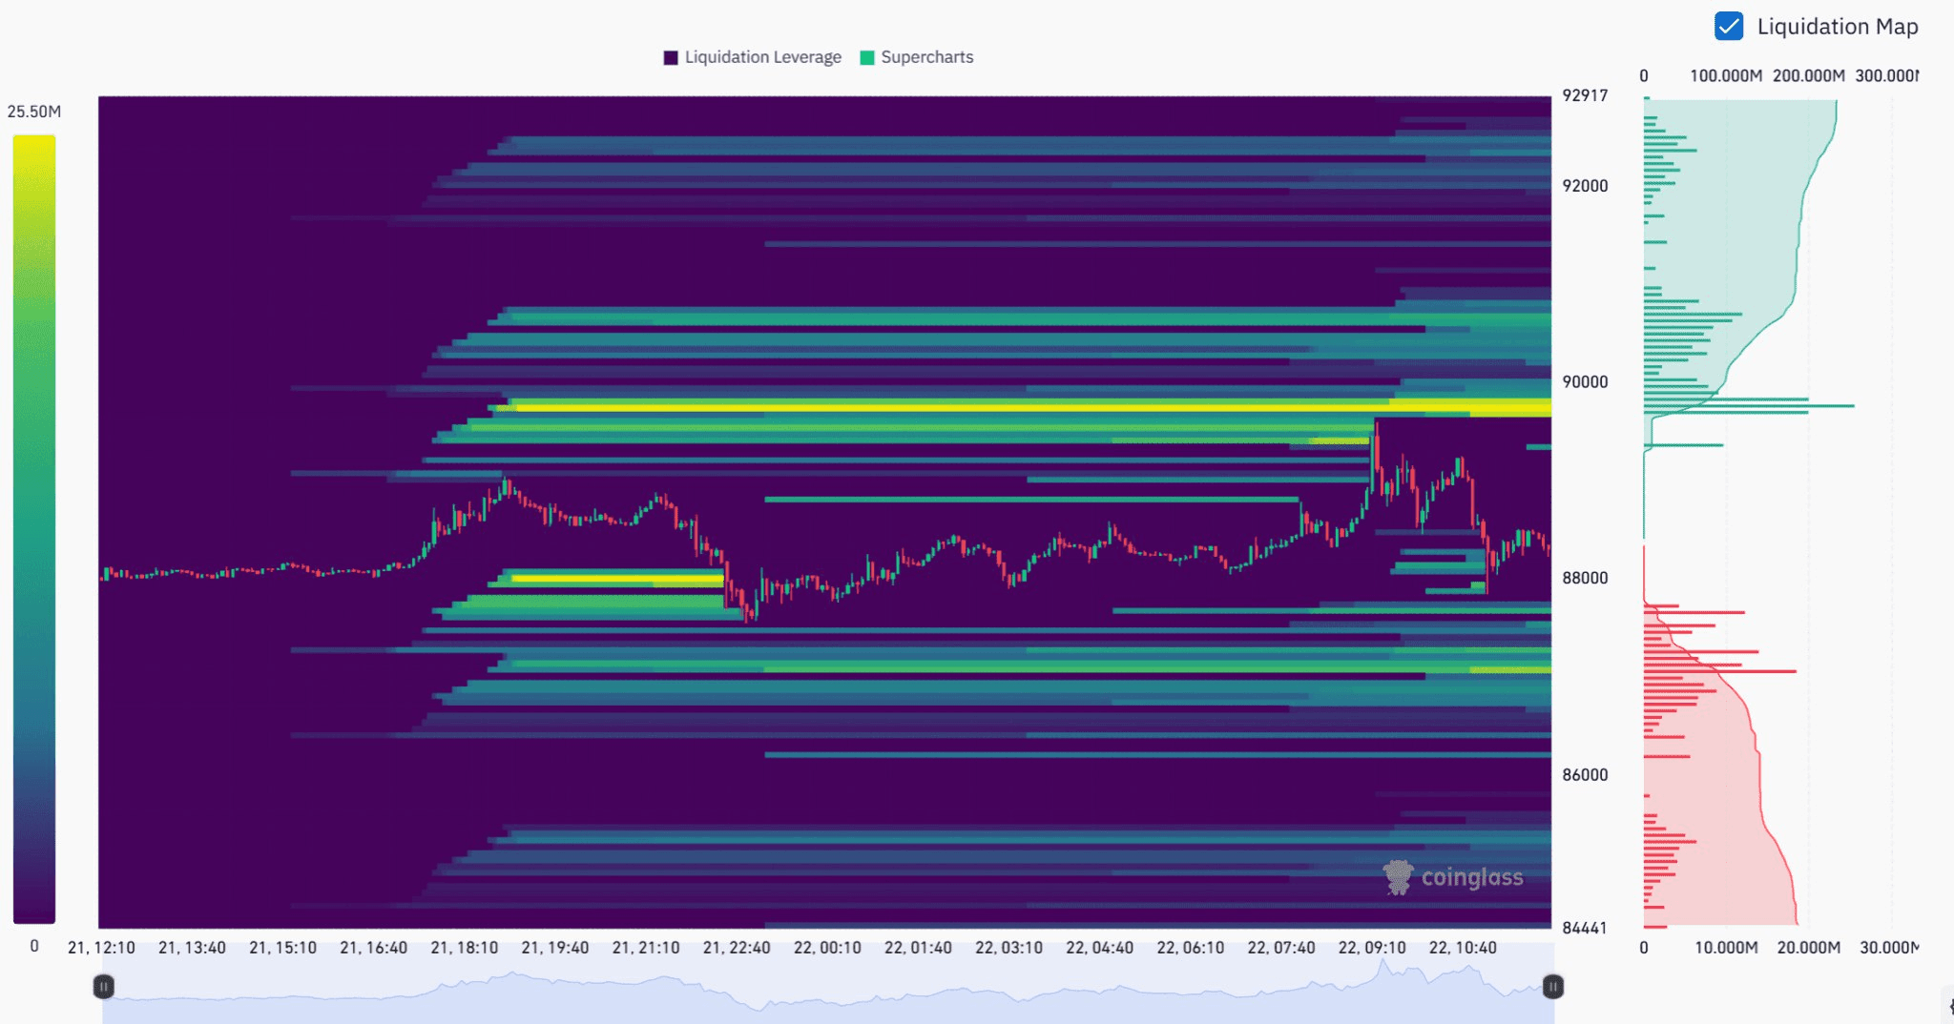Open the settings gear icon in bottom-right corner

point(1951,1006)
